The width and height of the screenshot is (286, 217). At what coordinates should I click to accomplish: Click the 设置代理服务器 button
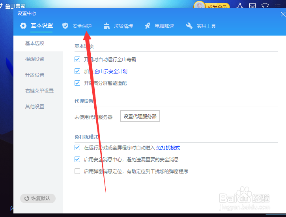(140, 116)
